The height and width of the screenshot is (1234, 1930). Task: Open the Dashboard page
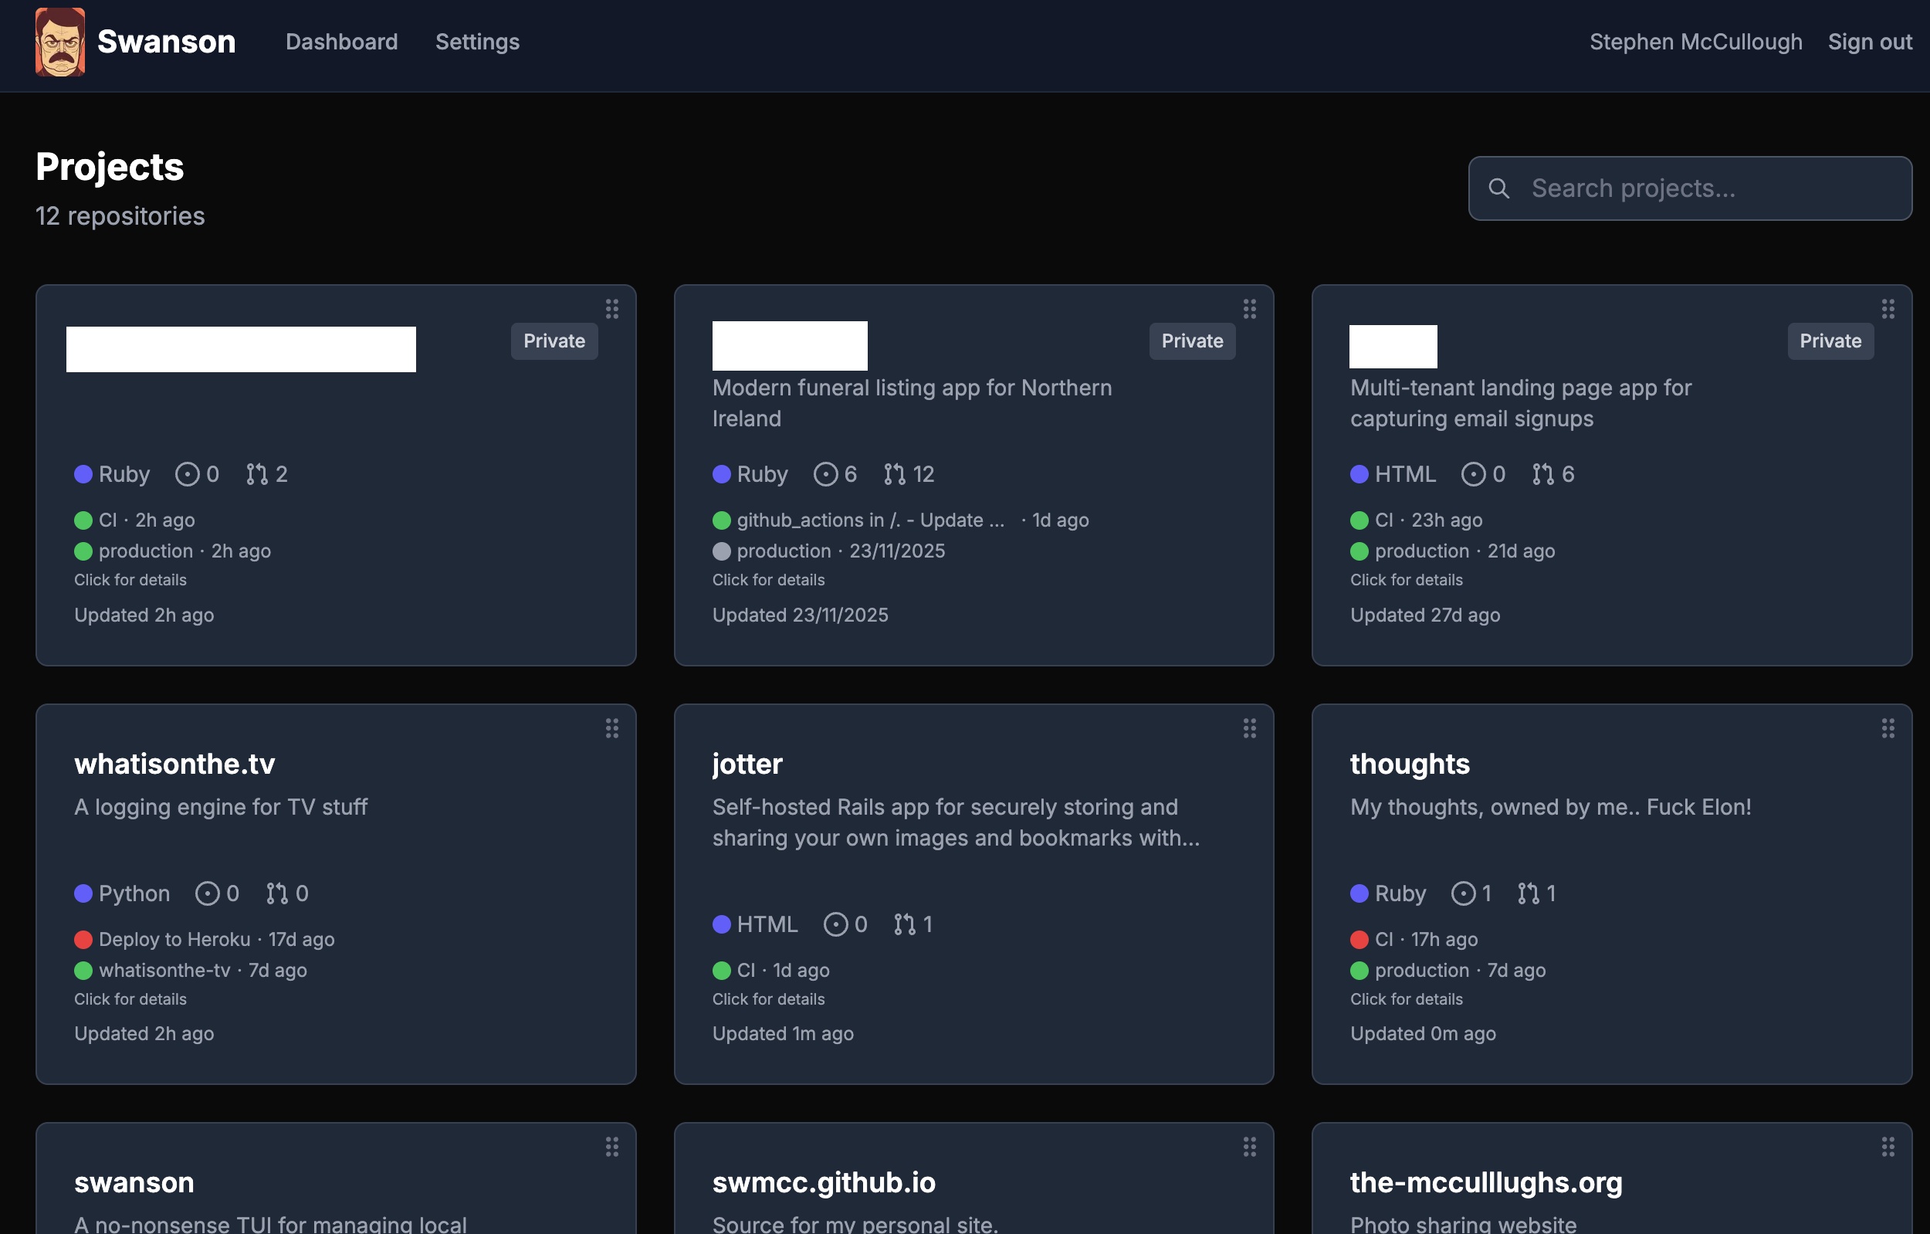click(x=341, y=42)
